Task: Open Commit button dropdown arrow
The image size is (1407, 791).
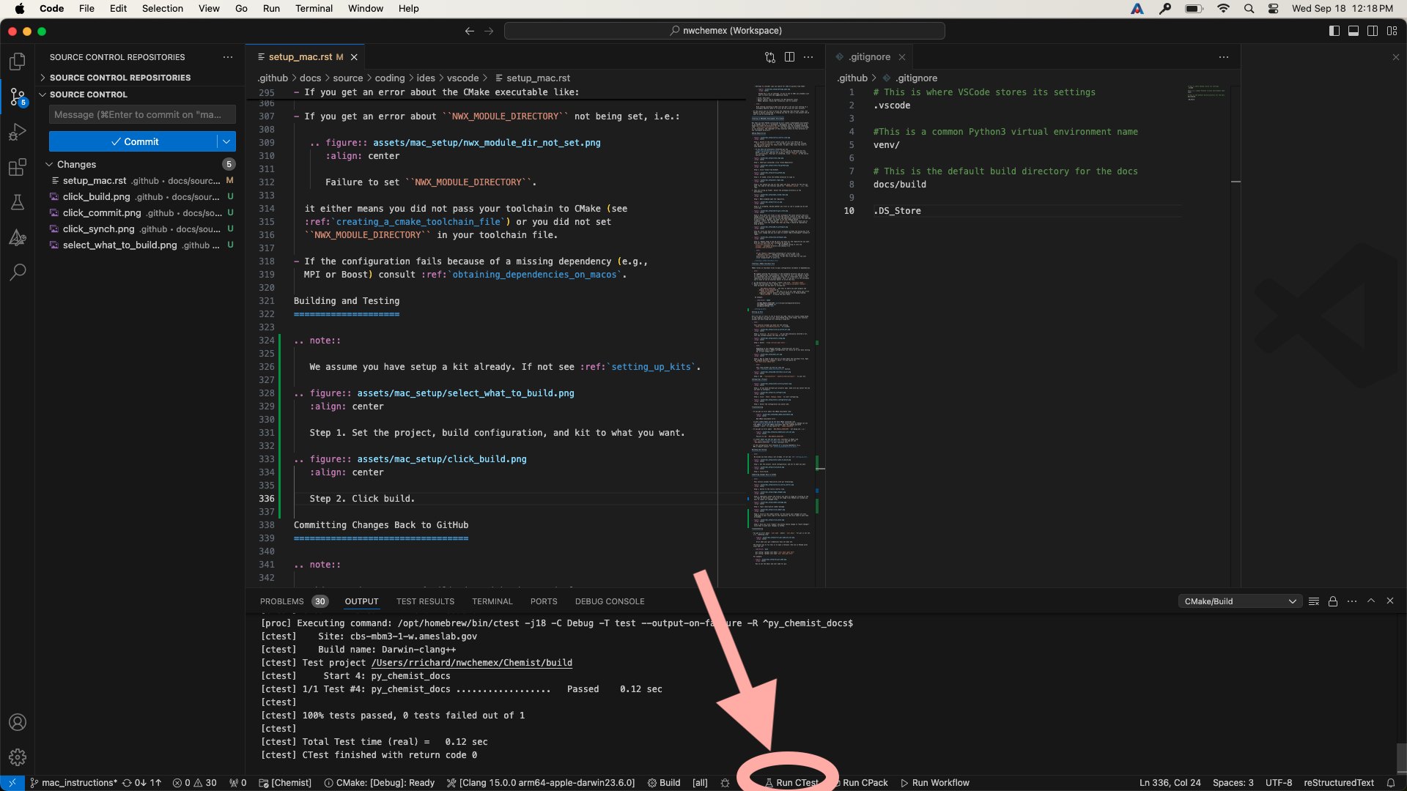Action: 226,142
